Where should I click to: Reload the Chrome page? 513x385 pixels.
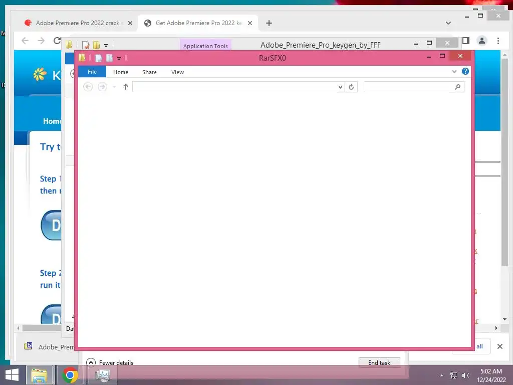point(57,41)
